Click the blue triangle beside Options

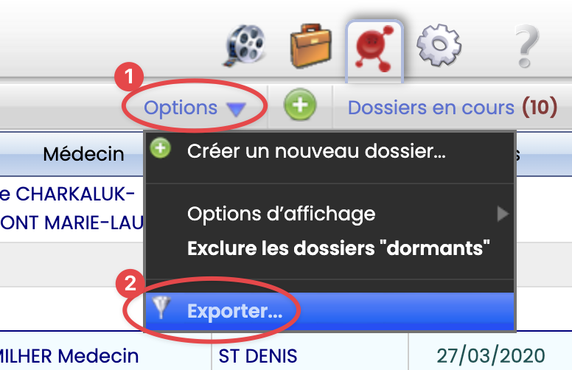click(237, 109)
